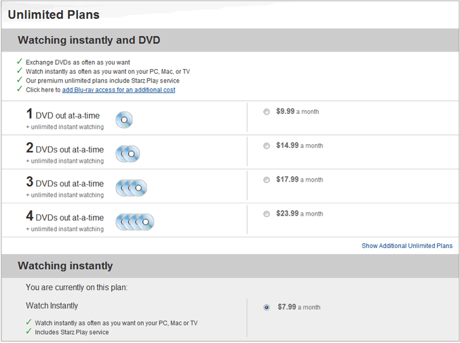Click checkmark next to premium unlimited plans

pos(20,80)
